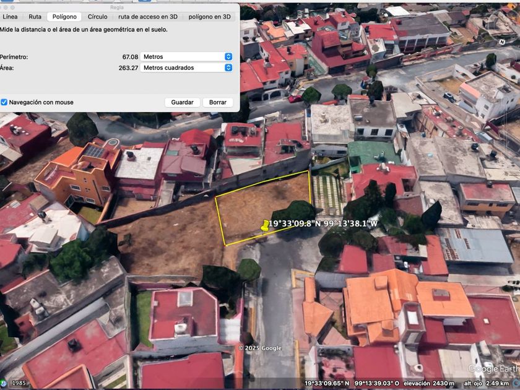Click the Google Earth logo watermark
Screen dimensions: 520x390
pyautogui.click(x=493, y=369)
